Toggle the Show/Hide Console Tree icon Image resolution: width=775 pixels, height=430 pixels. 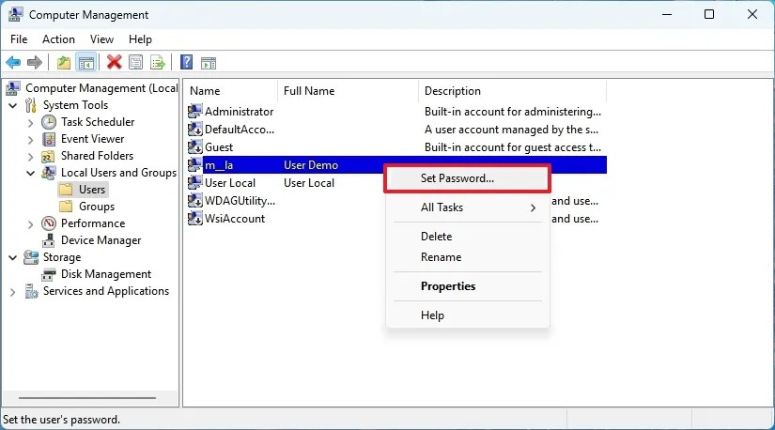[x=86, y=63]
